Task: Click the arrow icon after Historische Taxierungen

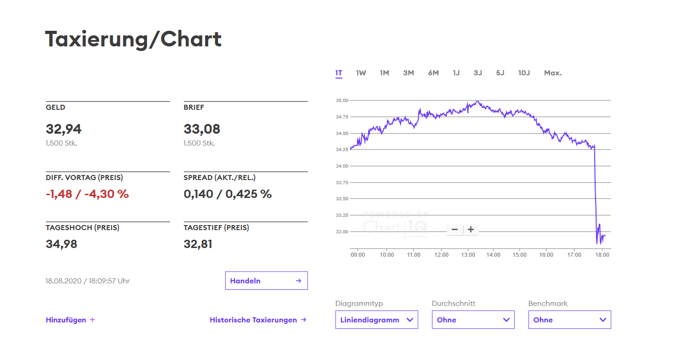Action: [305, 320]
